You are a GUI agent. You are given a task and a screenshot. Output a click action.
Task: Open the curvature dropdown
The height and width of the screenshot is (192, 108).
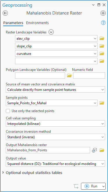[95, 54]
